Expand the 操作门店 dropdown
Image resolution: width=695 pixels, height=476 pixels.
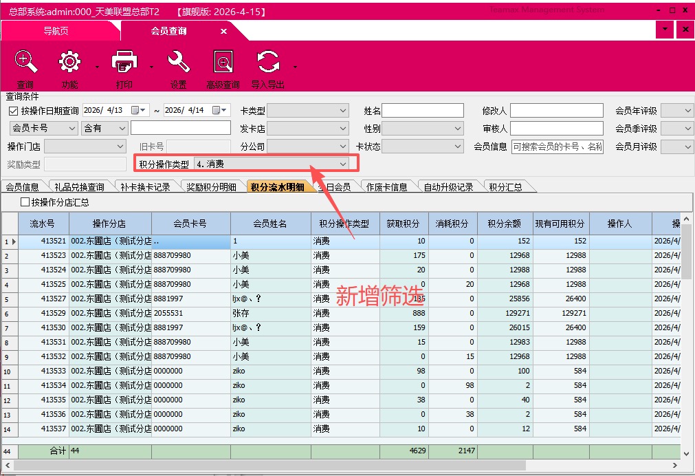(x=120, y=147)
